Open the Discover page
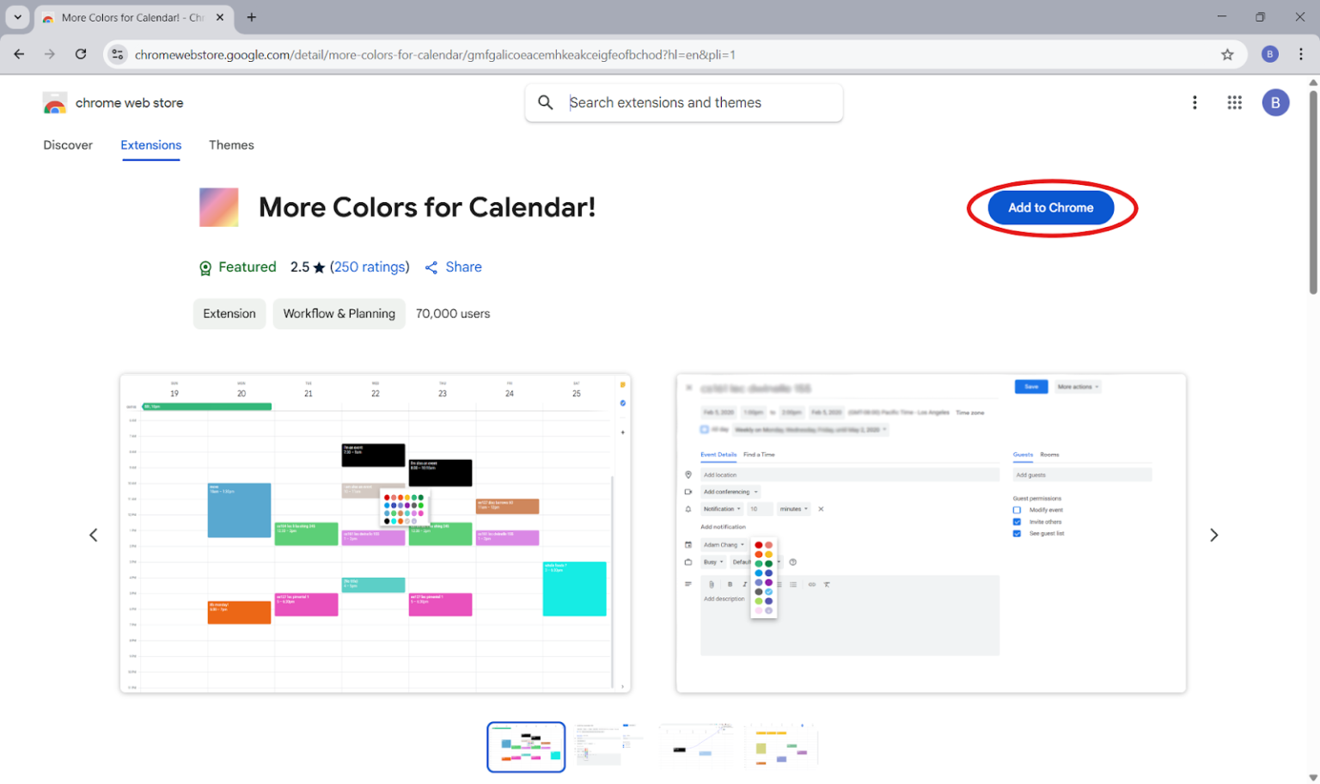This screenshot has height=784, width=1320. [68, 145]
